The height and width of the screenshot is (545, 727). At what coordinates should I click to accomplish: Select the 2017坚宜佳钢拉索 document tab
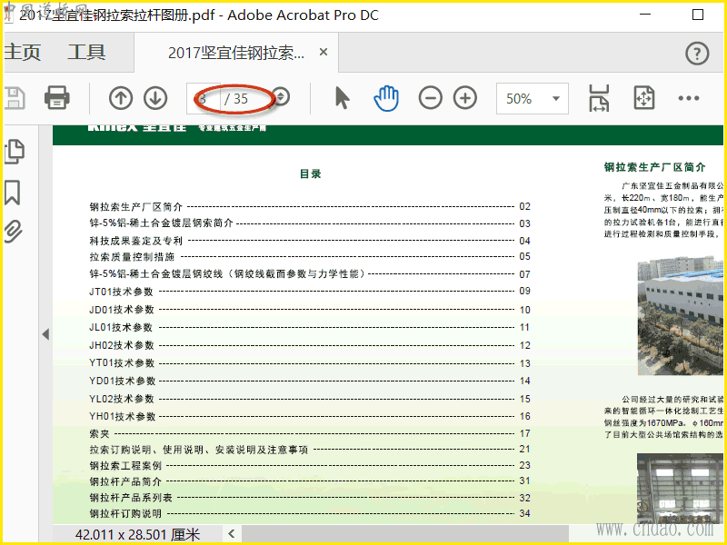click(236, 53)
